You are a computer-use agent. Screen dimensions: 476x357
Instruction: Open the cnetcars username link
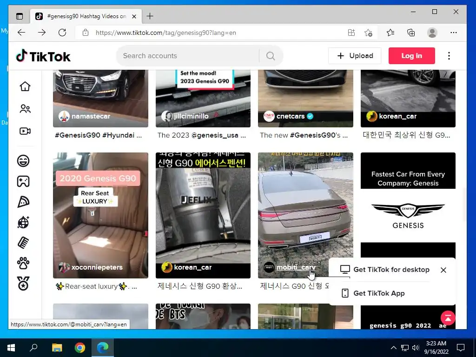291,116
